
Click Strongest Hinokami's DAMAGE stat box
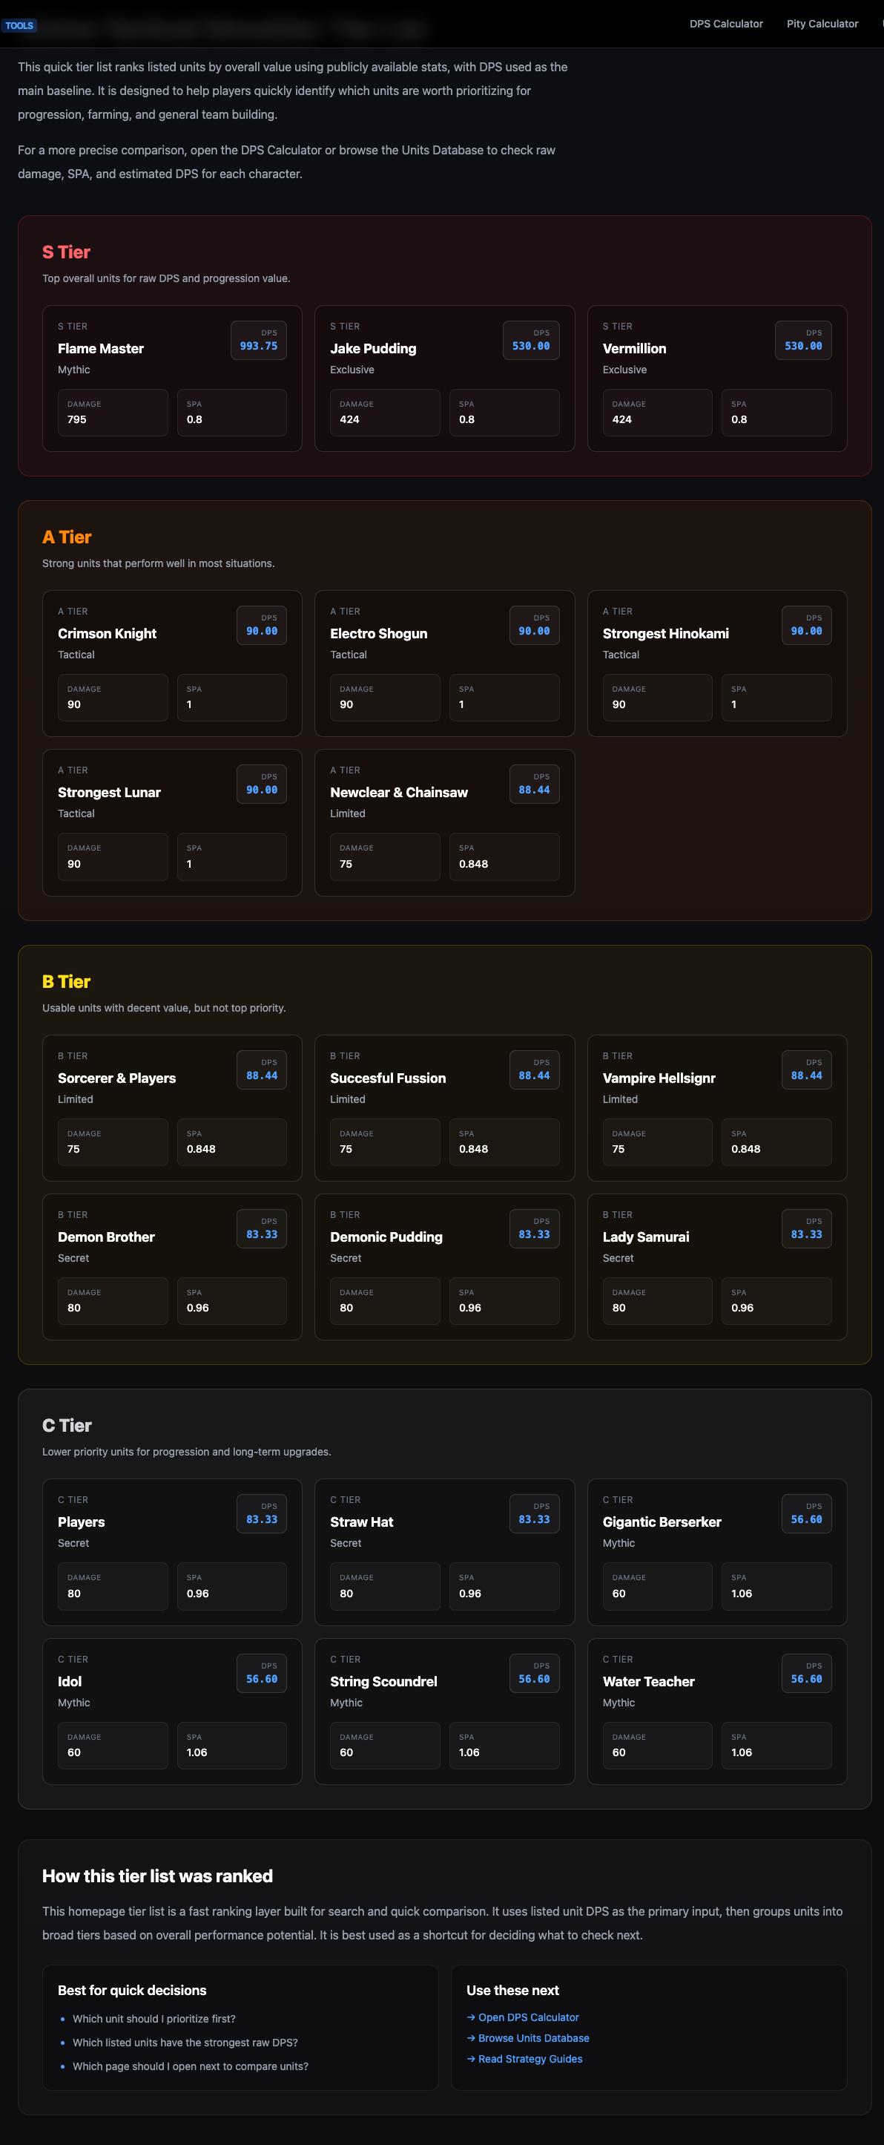tap(657, 698)
